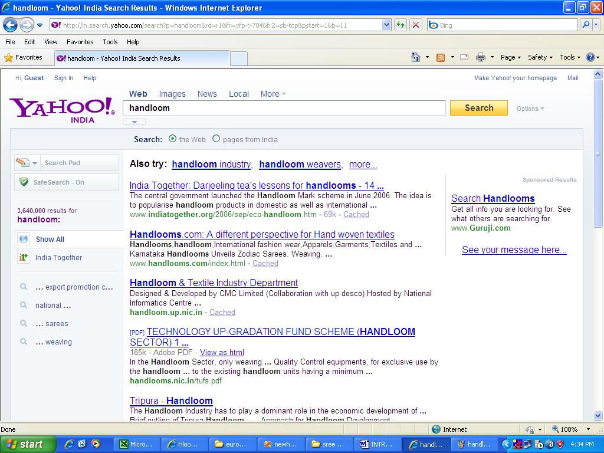The height and width of the screenshot is (453, 604).
Task: Open the blue Help question mark icon
Action: pos(590,57)
